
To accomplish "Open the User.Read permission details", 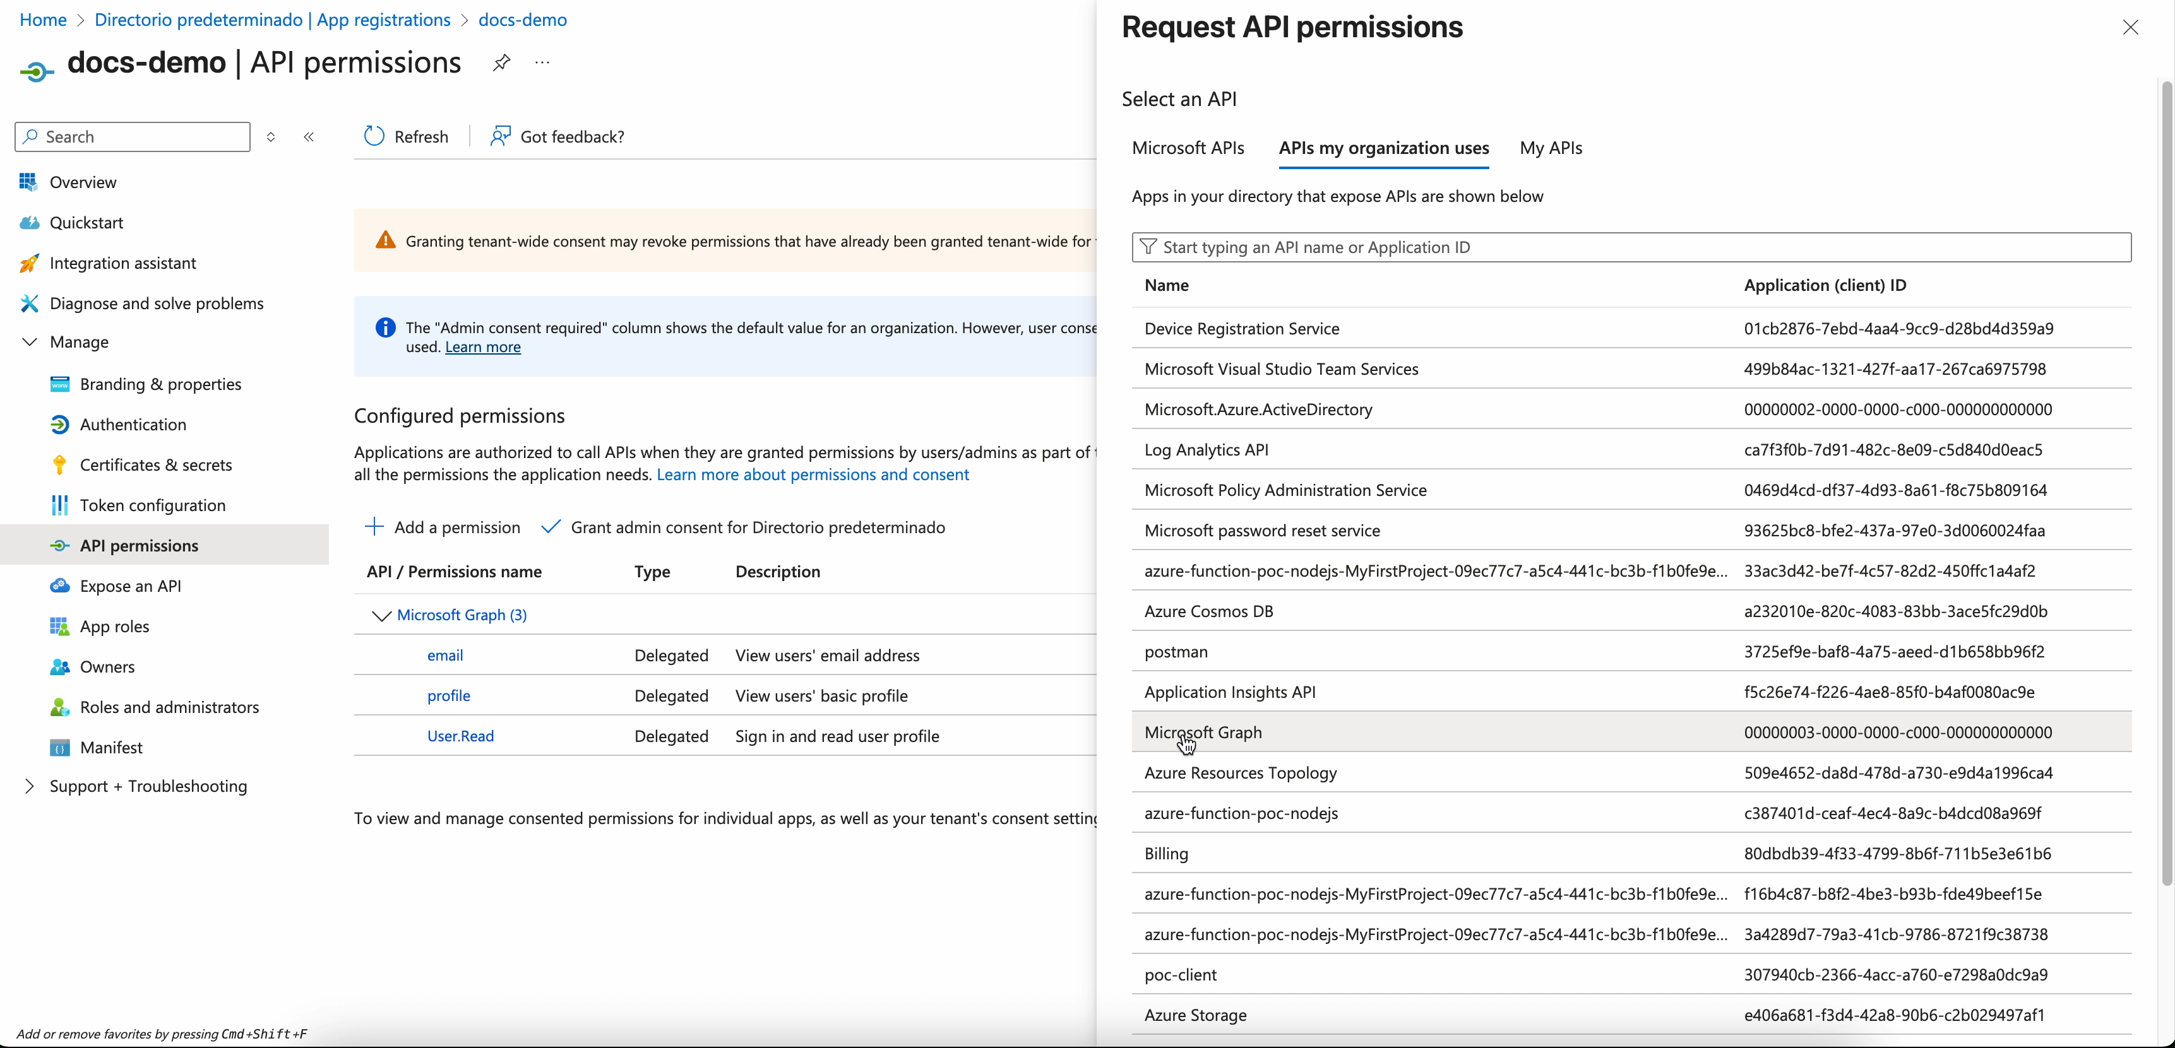I will tap(460, 735).
